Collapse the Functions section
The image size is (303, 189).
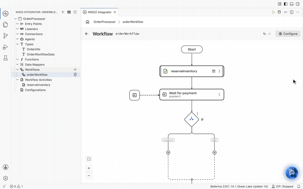17,59
